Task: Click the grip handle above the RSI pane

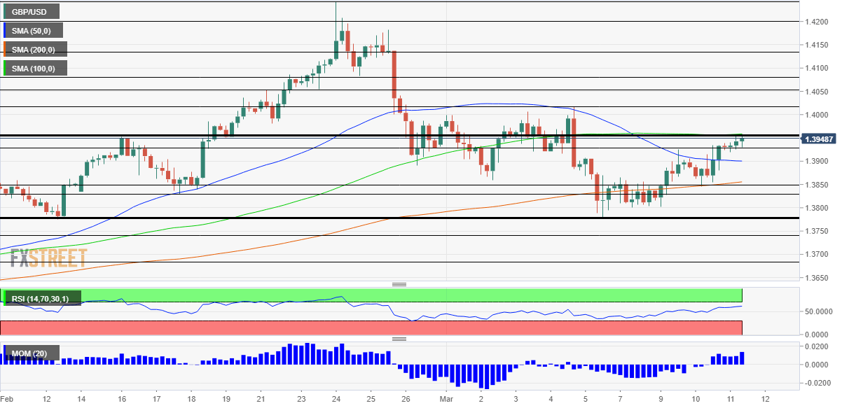Action: tap(399, 285)
